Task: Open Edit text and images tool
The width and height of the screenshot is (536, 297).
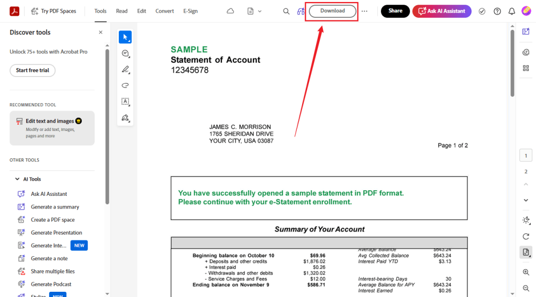Action: point(52,128)
